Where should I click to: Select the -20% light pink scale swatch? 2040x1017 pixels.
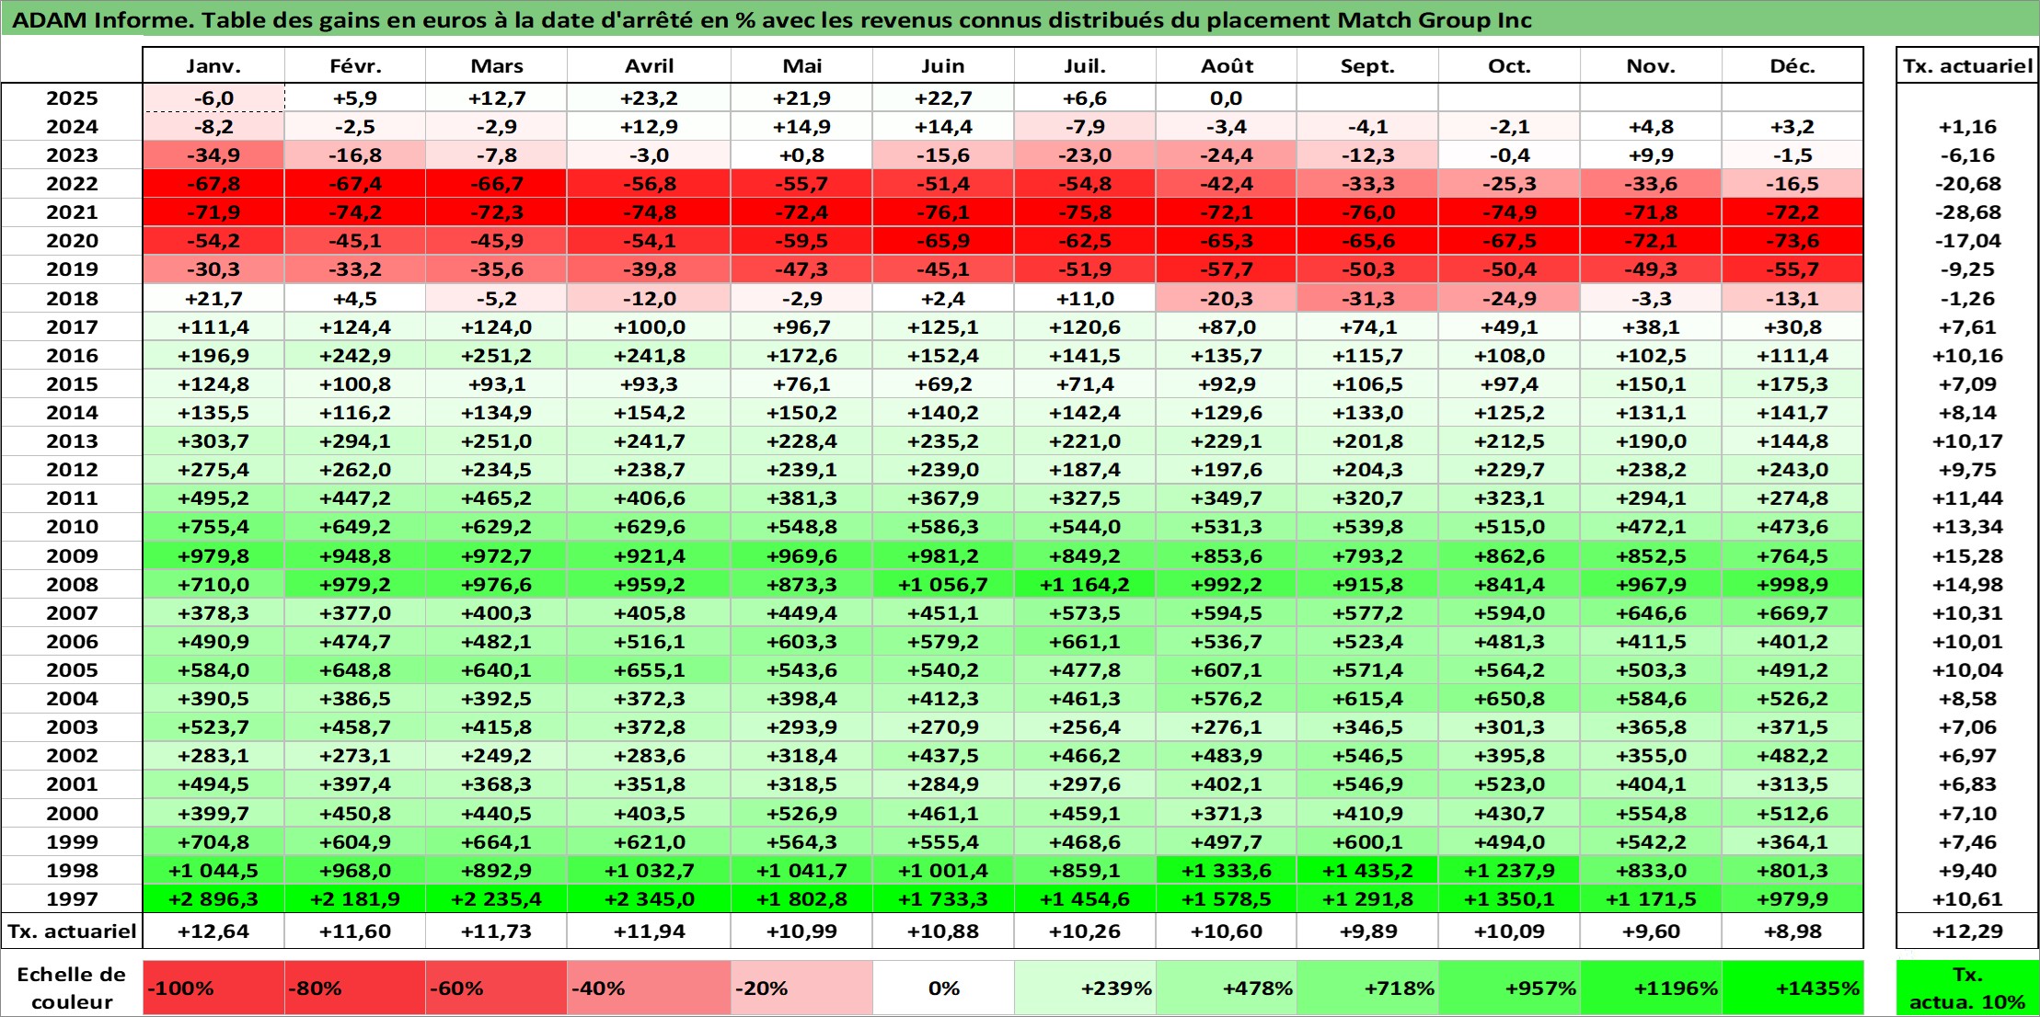click(x=801, y=988)
